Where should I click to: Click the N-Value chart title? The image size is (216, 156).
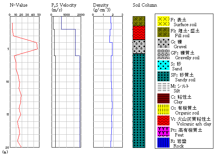18,5
